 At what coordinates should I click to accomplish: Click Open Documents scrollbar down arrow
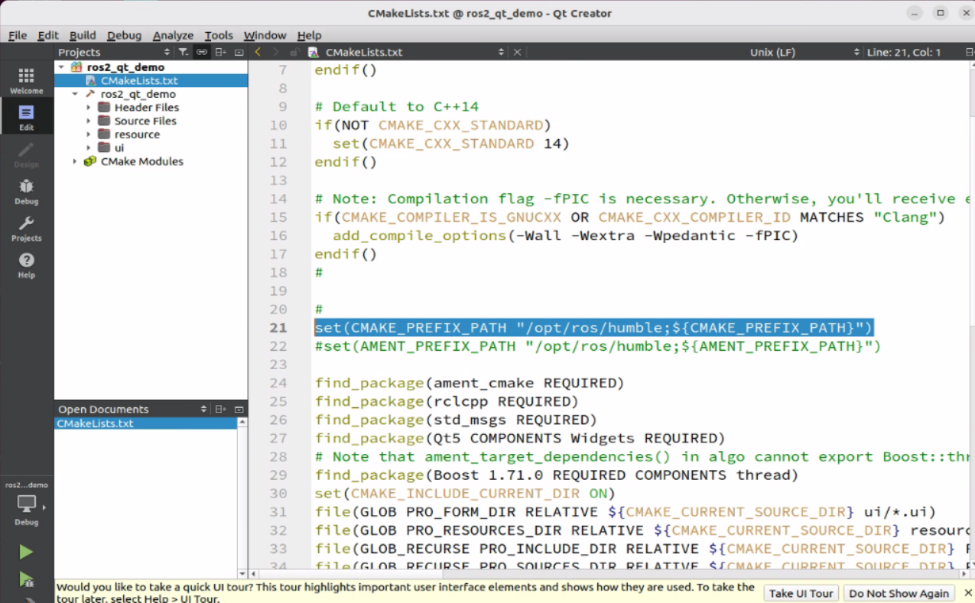(242, 573)
